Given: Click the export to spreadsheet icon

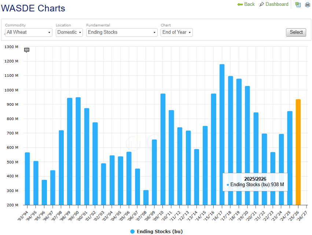Looking at the screenshot, I should coord(298,5).
